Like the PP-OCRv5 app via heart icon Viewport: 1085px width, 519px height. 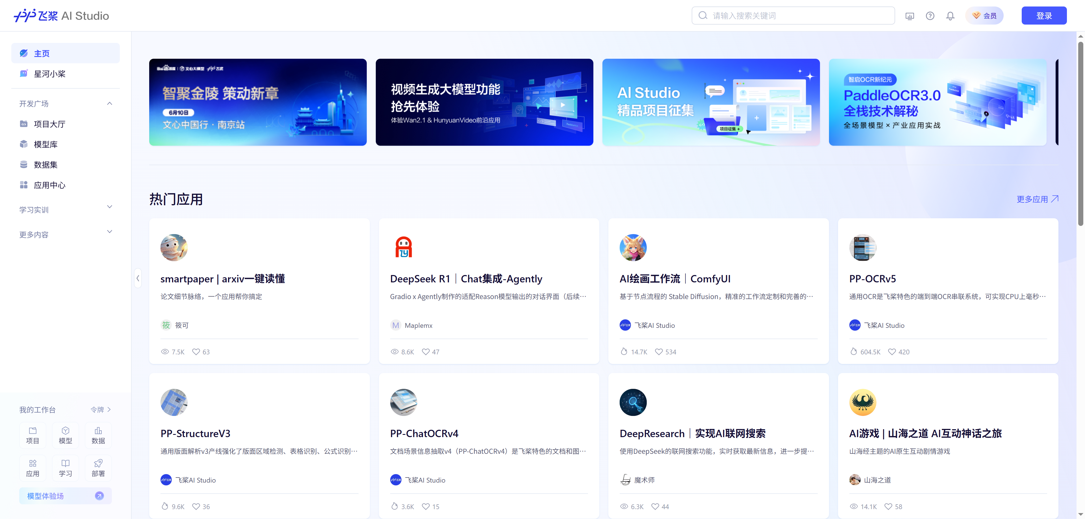click(892, 352)
